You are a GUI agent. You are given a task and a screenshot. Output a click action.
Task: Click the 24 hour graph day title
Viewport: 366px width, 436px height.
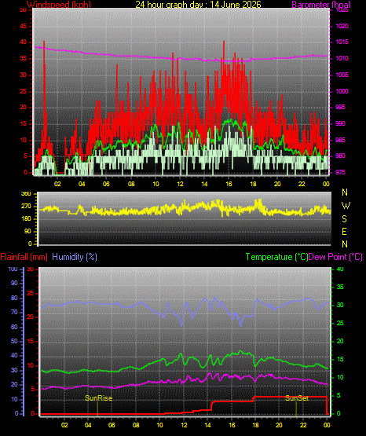coord(198,5)
